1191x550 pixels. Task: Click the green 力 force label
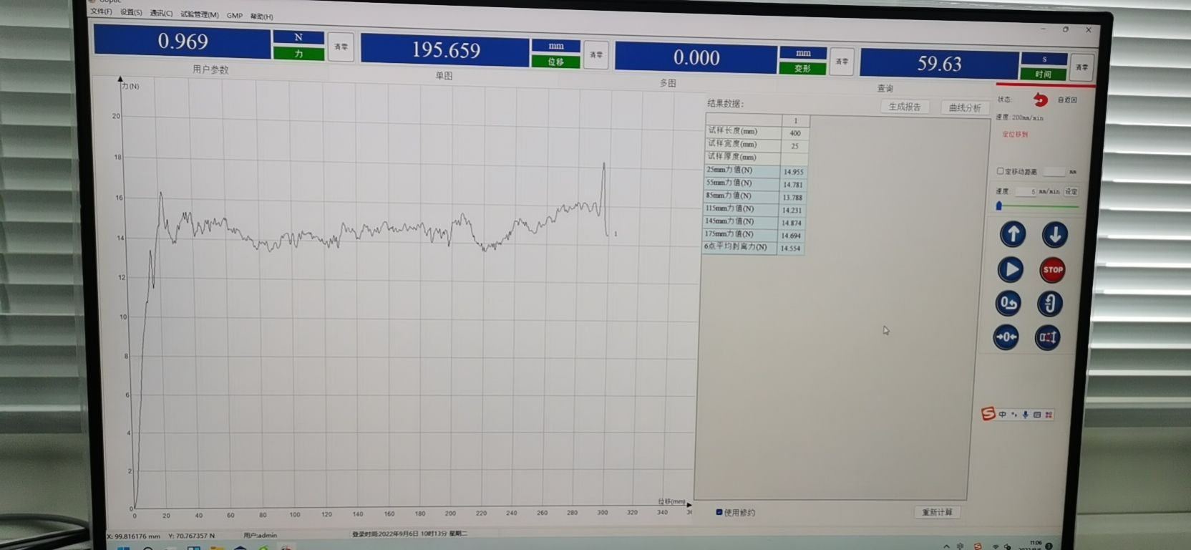pos(298,54)
